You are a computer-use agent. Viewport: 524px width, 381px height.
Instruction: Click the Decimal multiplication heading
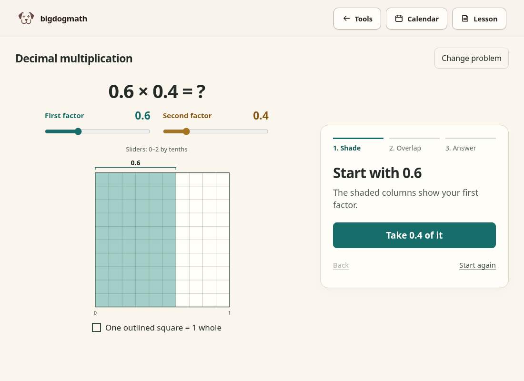(x=74, y=59)
